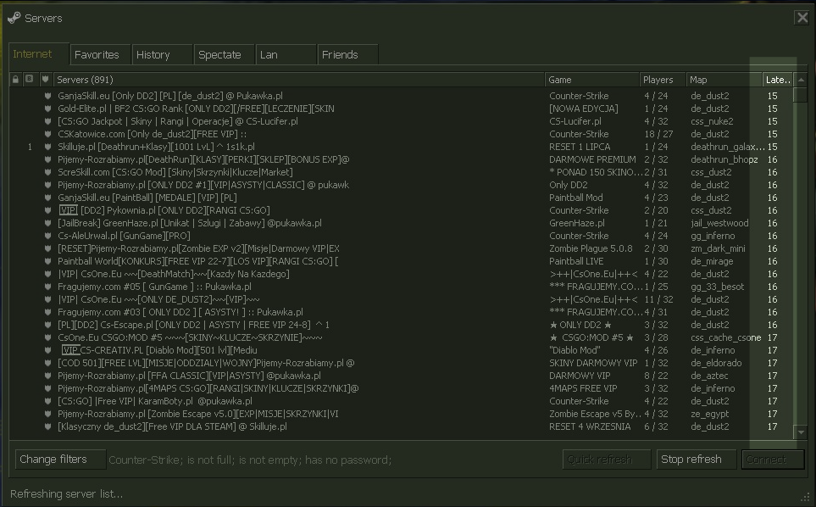
Task: Click scrollbar up arrow of server list
Action: pyautogui.click(x=801, y=80)
